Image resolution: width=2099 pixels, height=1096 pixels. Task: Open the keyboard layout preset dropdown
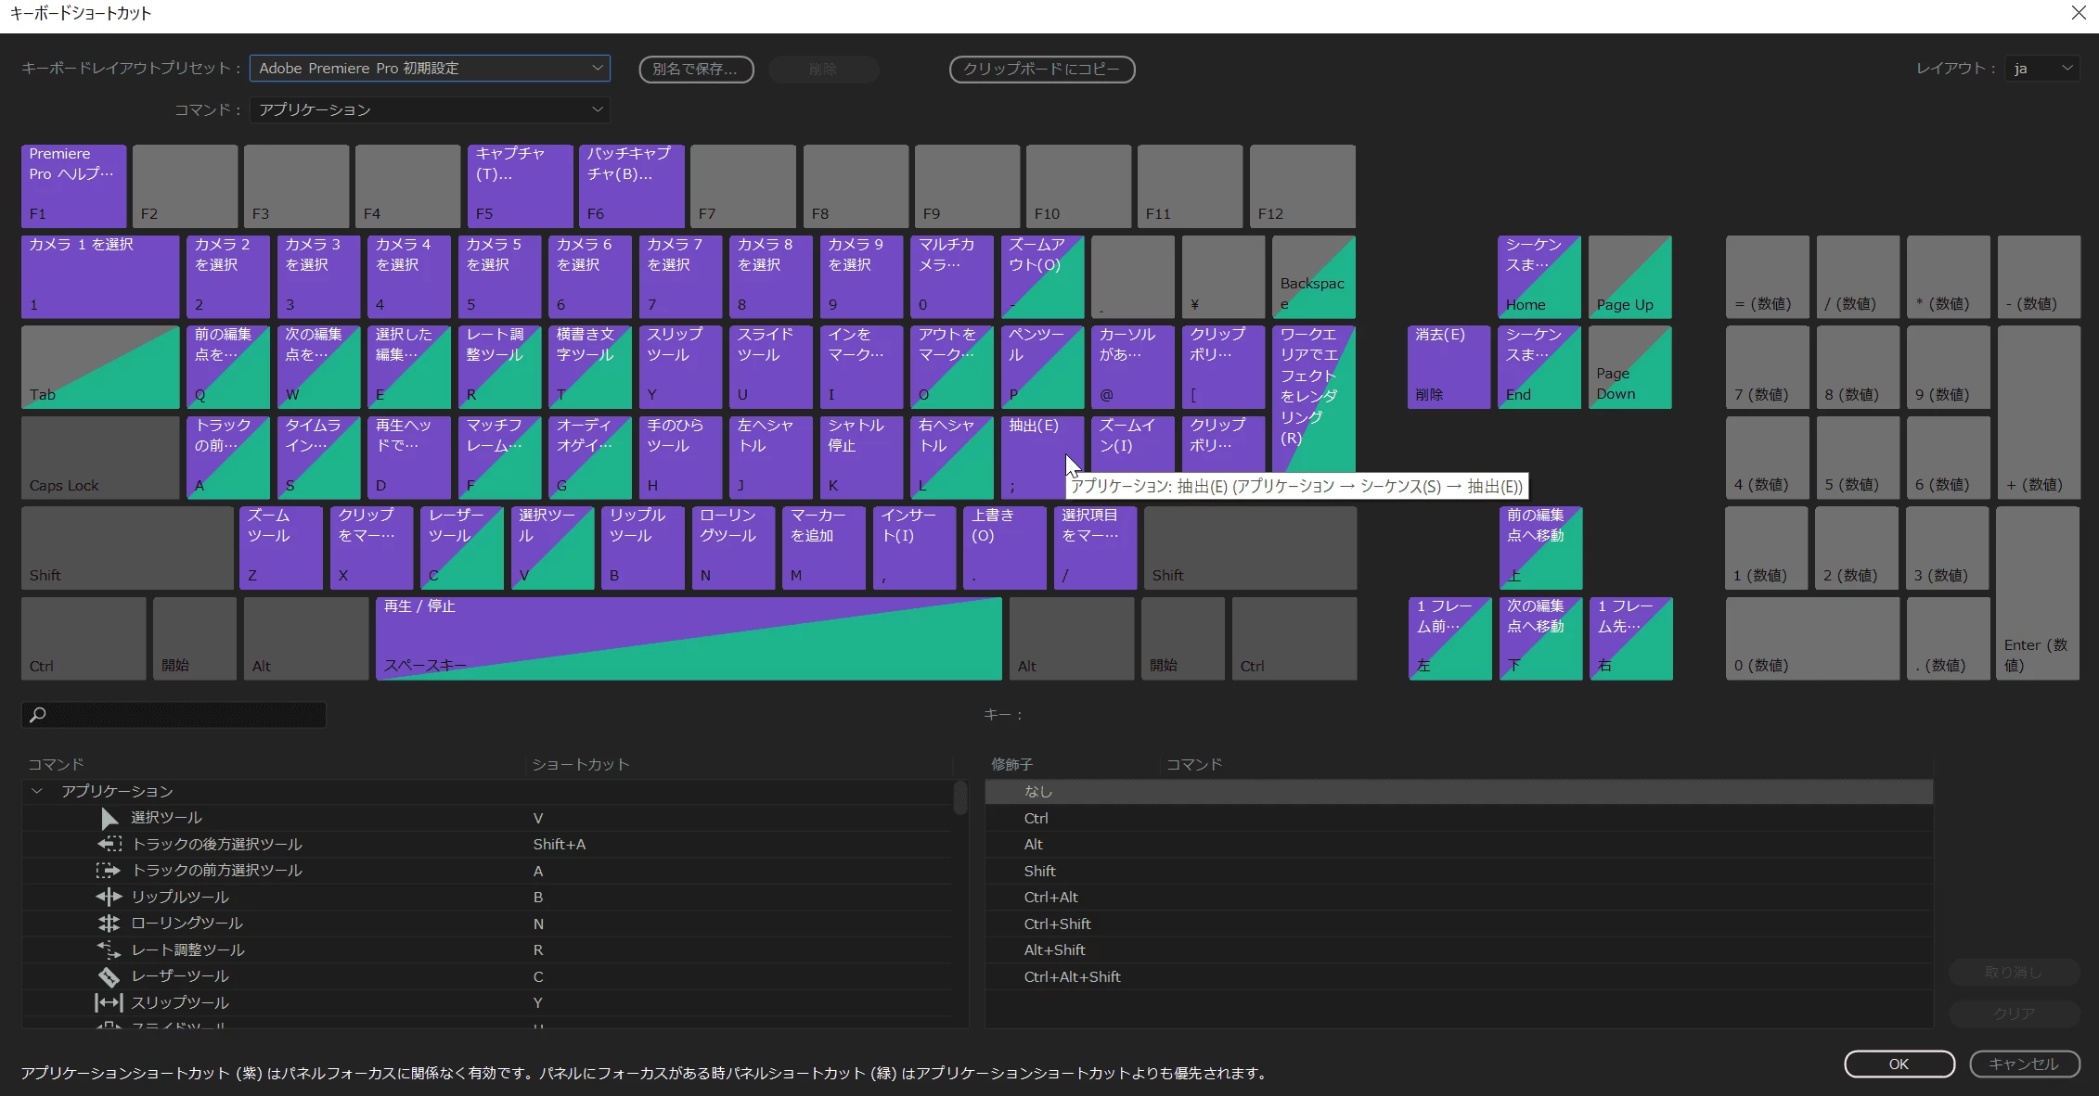click(430, 69)
